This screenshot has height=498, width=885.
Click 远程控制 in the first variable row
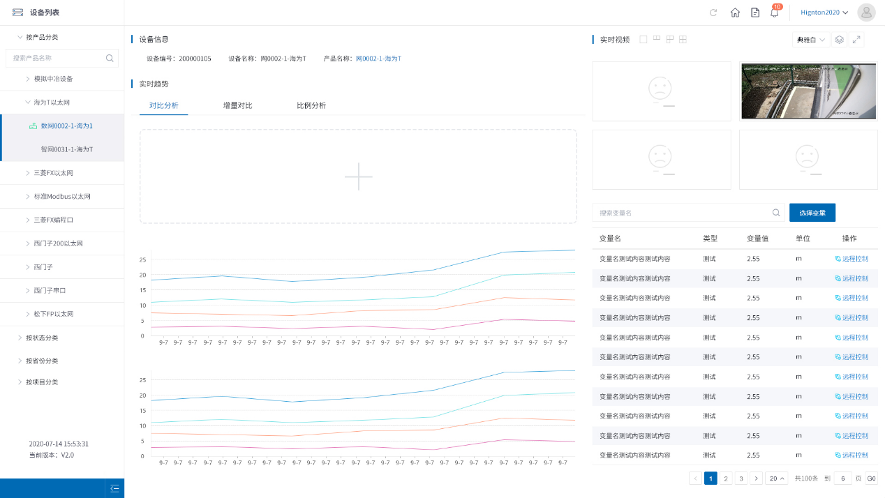851,258
